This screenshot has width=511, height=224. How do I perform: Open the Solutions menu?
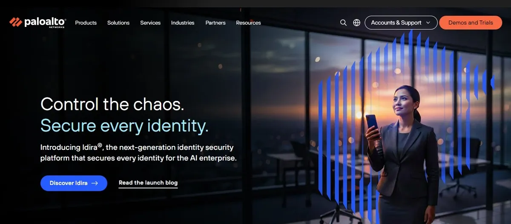click(x=118, y=23)
